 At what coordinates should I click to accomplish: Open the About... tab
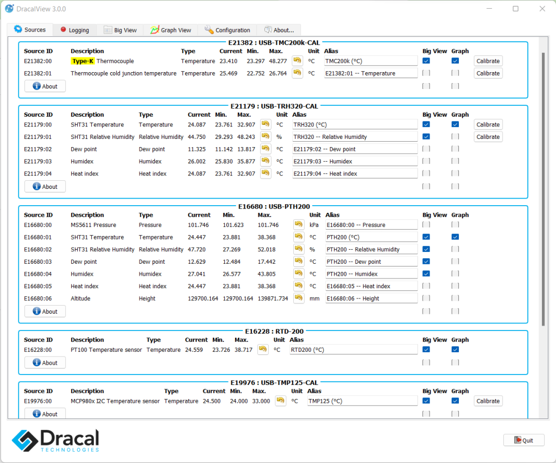pos(279,30)
